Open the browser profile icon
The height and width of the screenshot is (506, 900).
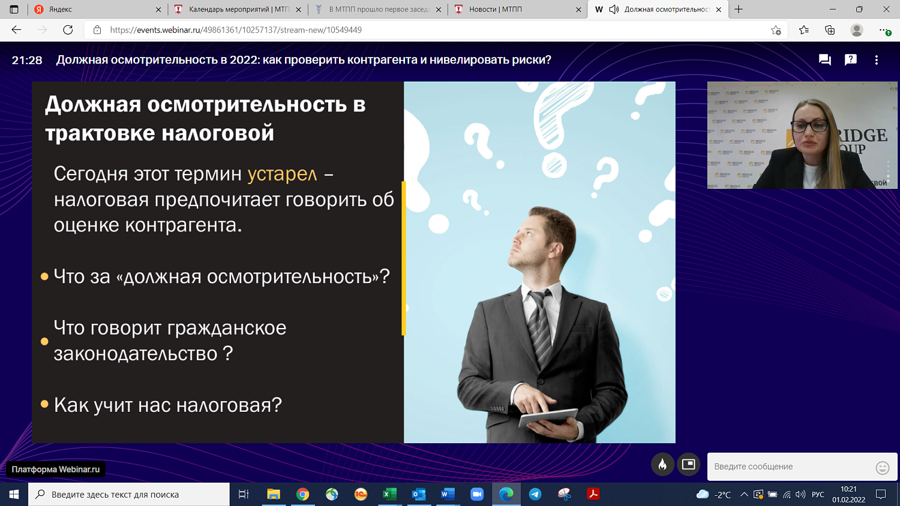(x=857, y=30)
